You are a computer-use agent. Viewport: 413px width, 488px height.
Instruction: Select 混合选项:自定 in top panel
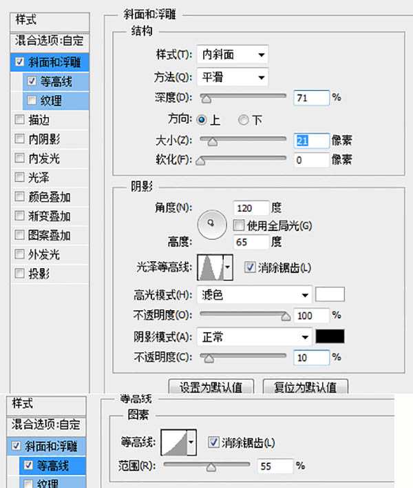(50, 41)
